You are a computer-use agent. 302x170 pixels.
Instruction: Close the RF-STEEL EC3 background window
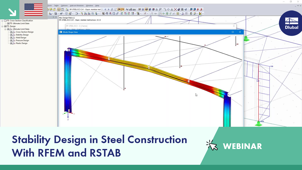coord(234,26)
